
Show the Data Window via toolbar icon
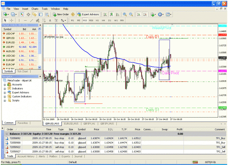coord(28,14)
